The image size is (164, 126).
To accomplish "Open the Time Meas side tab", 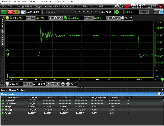I will (x=3, y=22).
